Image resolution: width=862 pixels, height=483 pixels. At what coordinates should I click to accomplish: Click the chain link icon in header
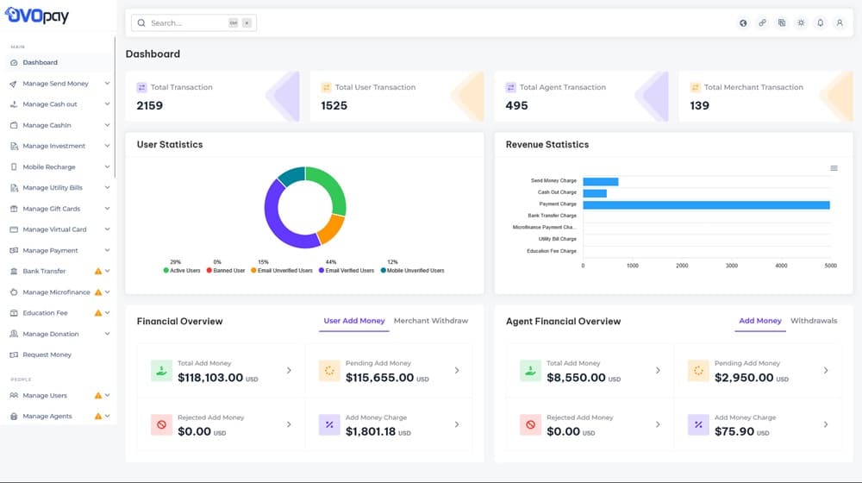[762, 23]
